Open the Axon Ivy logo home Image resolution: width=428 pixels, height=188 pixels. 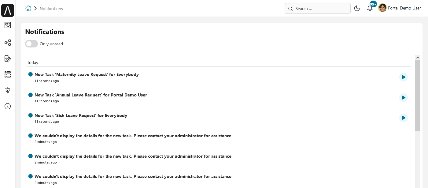point(8,10)
